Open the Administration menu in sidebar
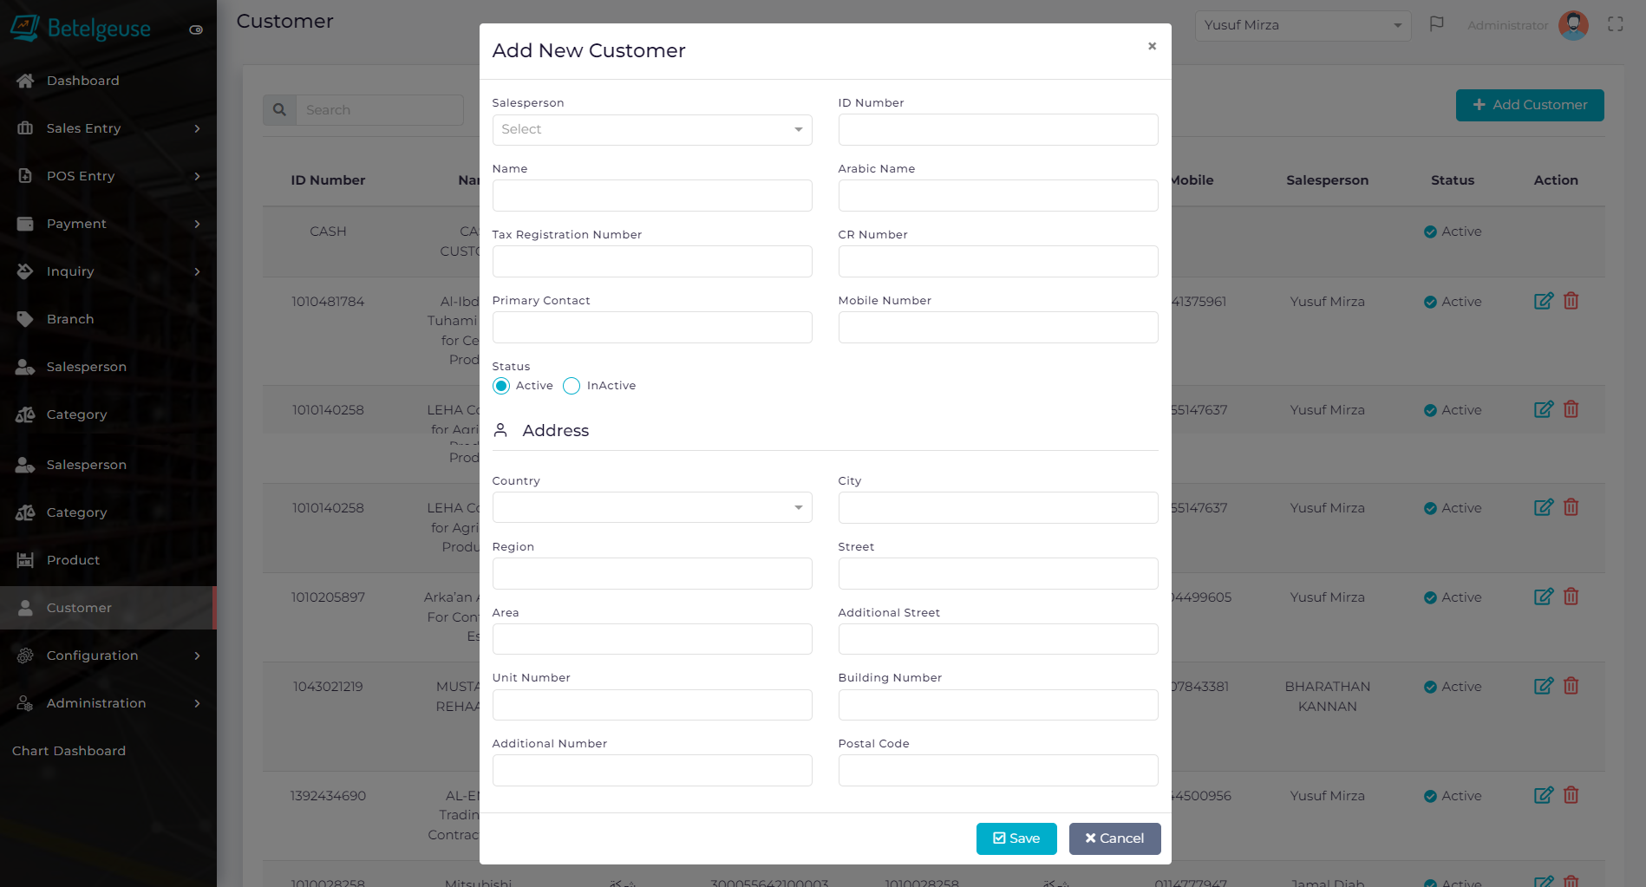This screenshot has height=887, width=1646. 95,703
